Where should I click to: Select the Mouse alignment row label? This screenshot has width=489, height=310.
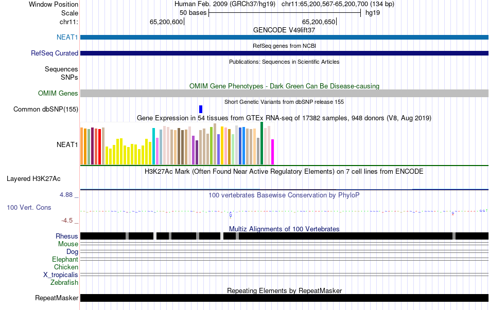point(68,244)
